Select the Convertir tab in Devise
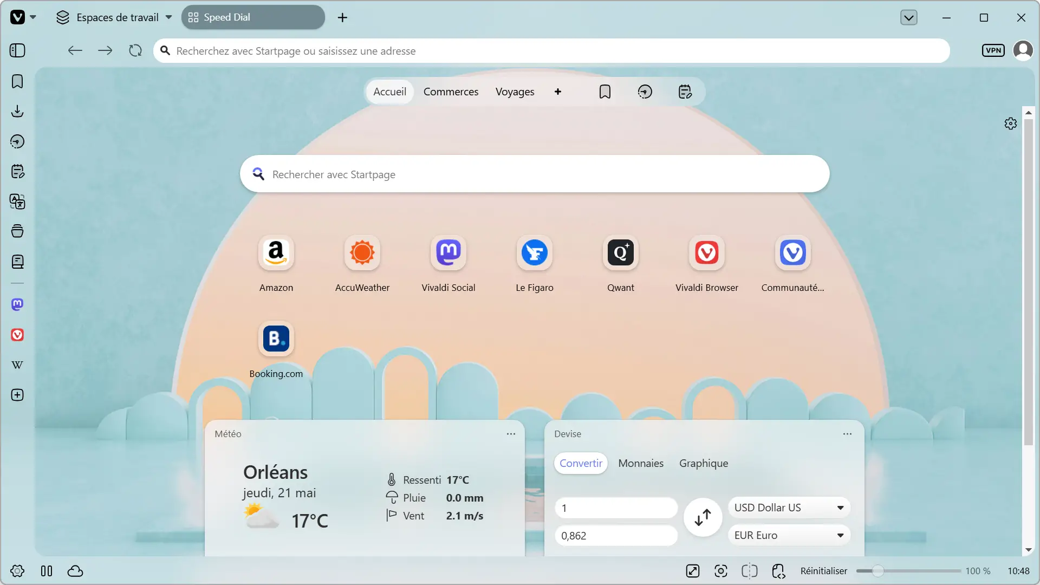Image resolution: width=1040 pixels, height=585 pixels. (581, 463)
